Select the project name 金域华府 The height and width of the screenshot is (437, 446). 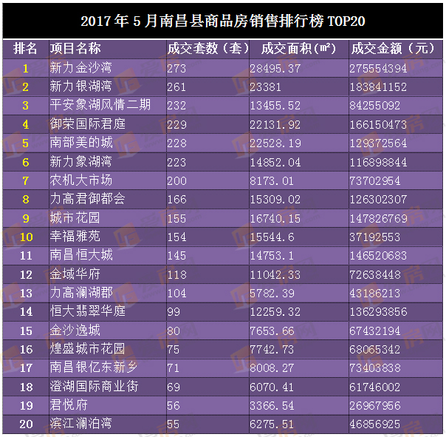point(75,274)
